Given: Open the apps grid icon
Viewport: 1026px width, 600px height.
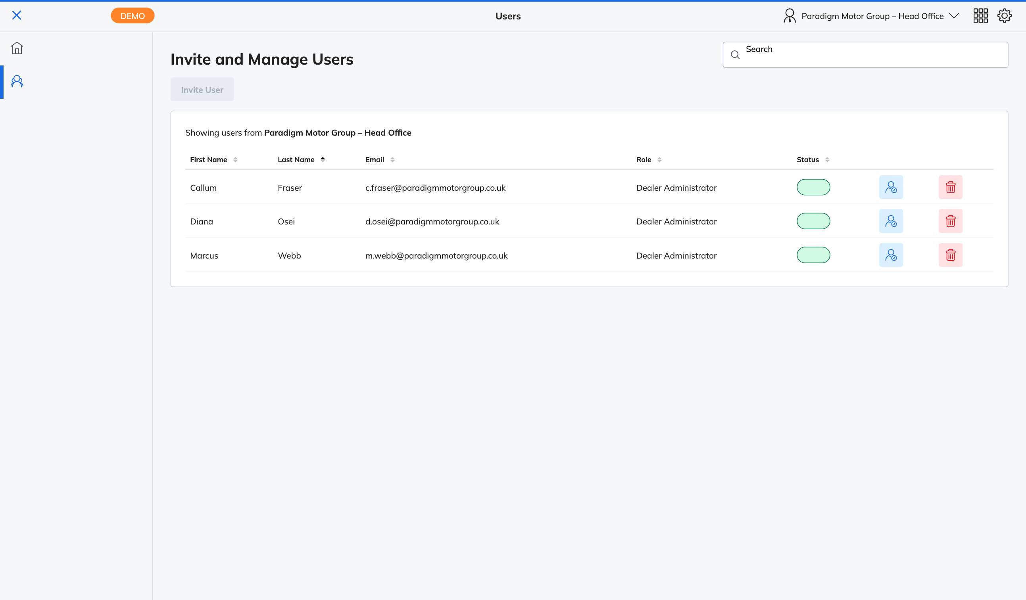Looking at the screenshot, I should 980,16.
